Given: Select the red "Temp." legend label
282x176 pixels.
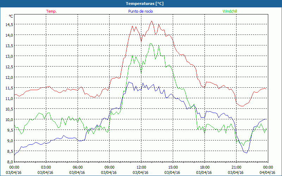Looking at the screenshot, I should tap(51, 11).
